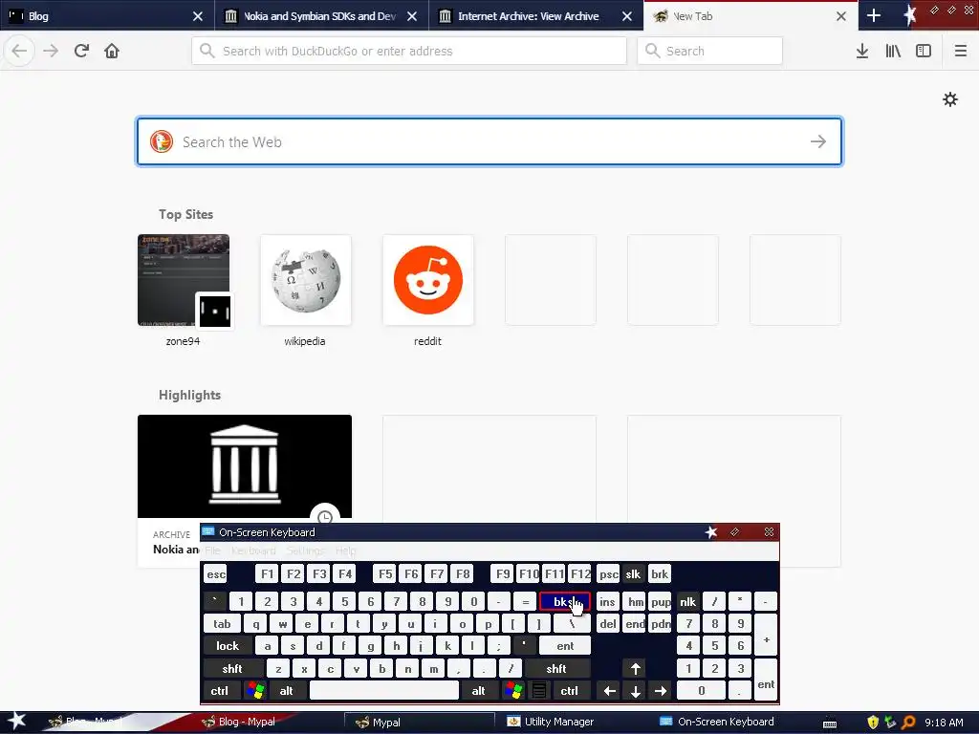Toggle the slk scroll lock key
979x734 pixels.
(633, 574)
